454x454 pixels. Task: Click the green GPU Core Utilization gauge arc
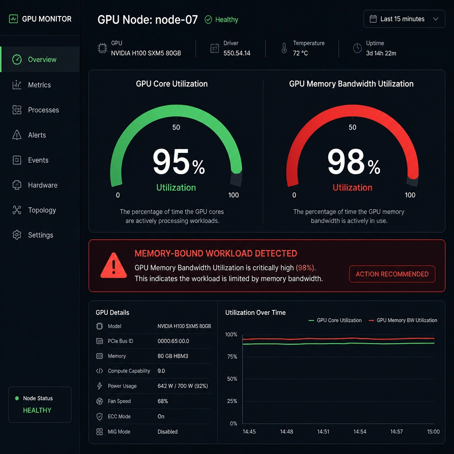pos(176,110)
